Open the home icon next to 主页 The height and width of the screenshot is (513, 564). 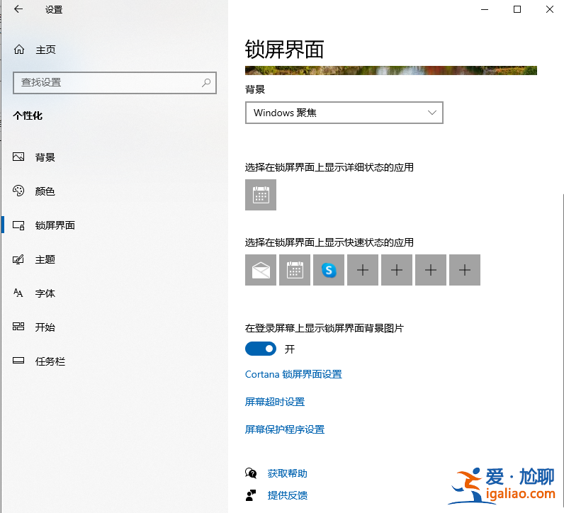(x=19, y=50)
